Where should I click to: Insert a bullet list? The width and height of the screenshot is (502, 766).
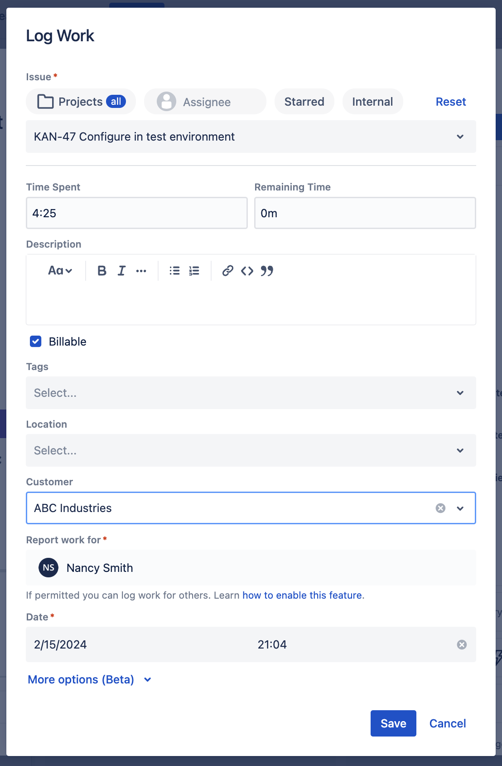[174, 271]
